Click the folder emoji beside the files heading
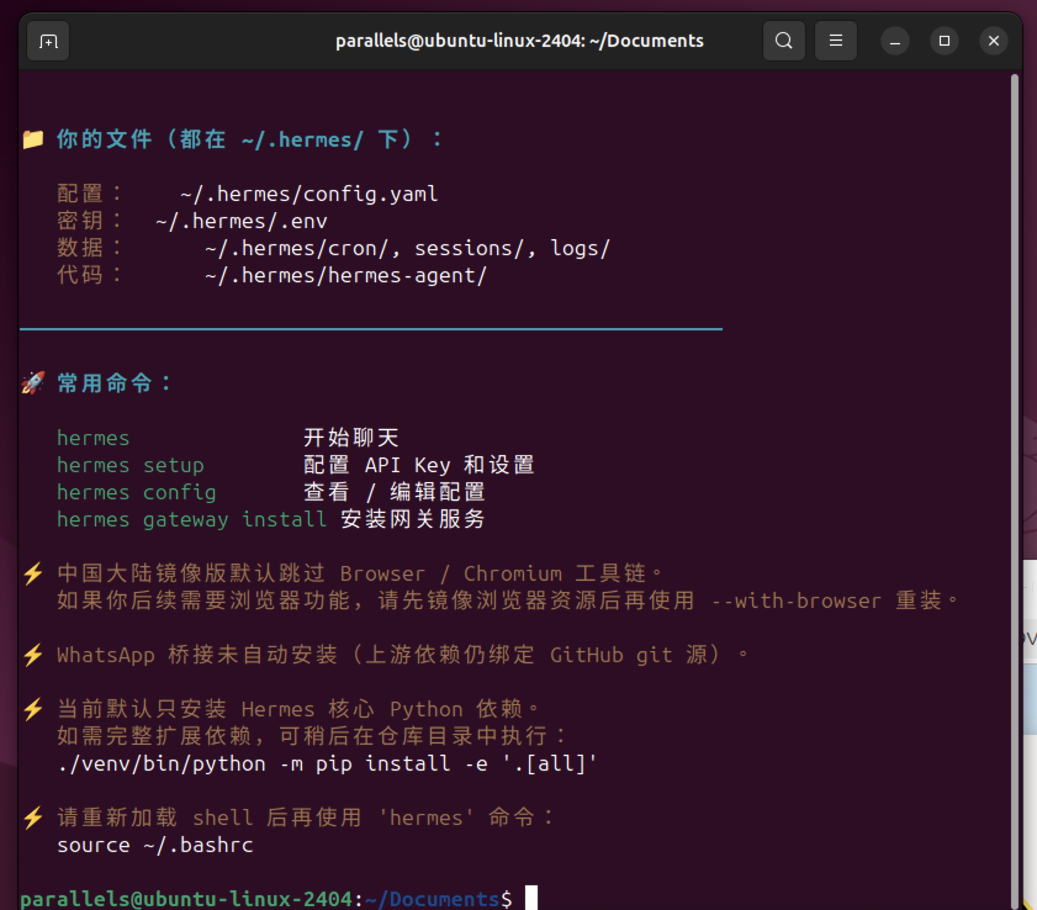Image resolution: width=1037 pixels, height=910 pixels. pyautogui.click(x=33, y=139)
